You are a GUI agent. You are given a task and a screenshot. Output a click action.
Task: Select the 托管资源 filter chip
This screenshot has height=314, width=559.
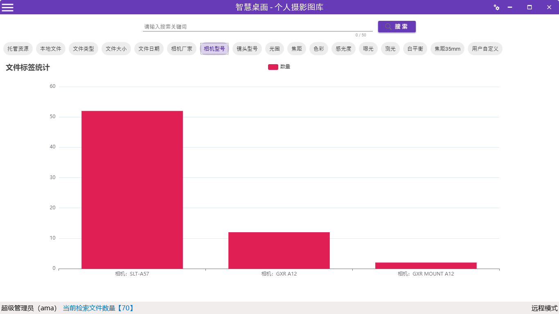[x=18, y=49]
